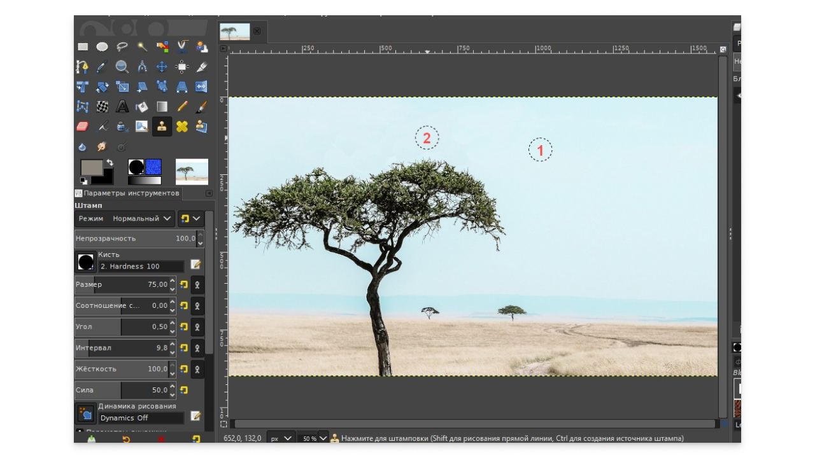The width and height of the screenshot is (815, 458).
Task: Pick the Color Picker eyedropper tool
Action: (102, 67)
